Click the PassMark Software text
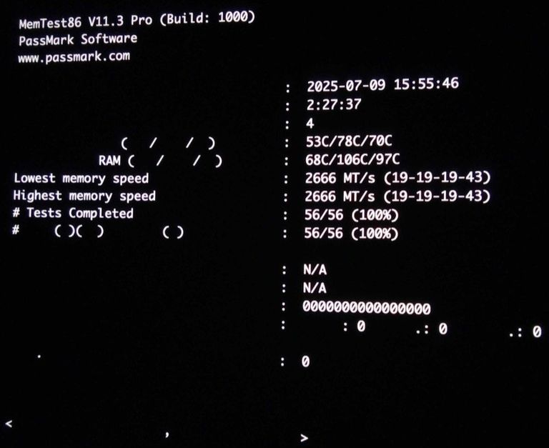 [x=78, y=39]
